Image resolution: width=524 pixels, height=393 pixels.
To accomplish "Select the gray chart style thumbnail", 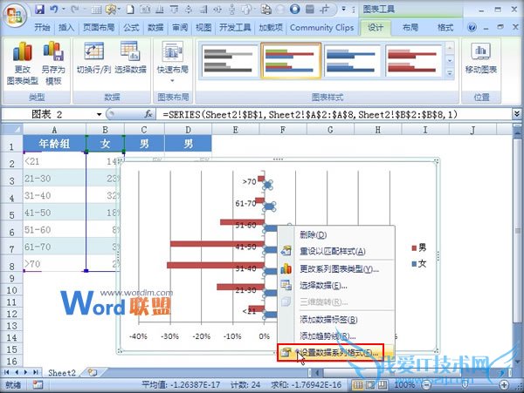I will coord(229,60).
